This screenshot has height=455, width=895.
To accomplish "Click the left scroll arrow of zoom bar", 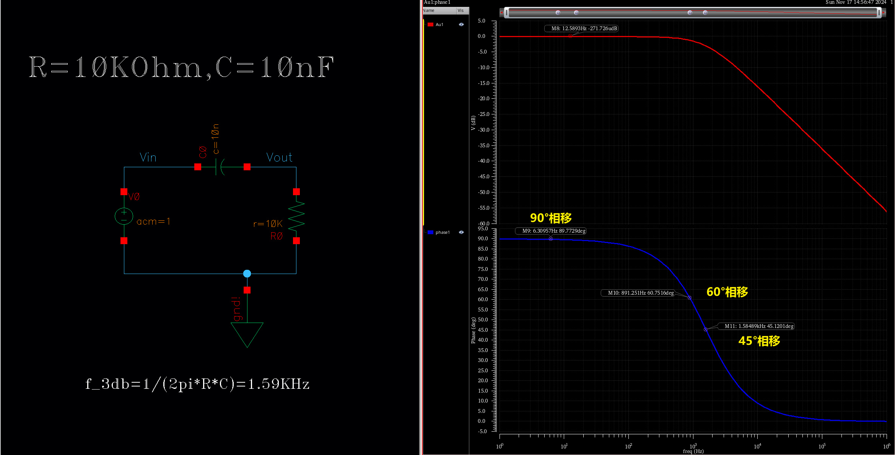I will pyautogui.click(x=501, y=13).
